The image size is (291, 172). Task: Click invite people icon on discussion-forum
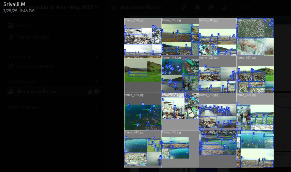pos(90,92)
